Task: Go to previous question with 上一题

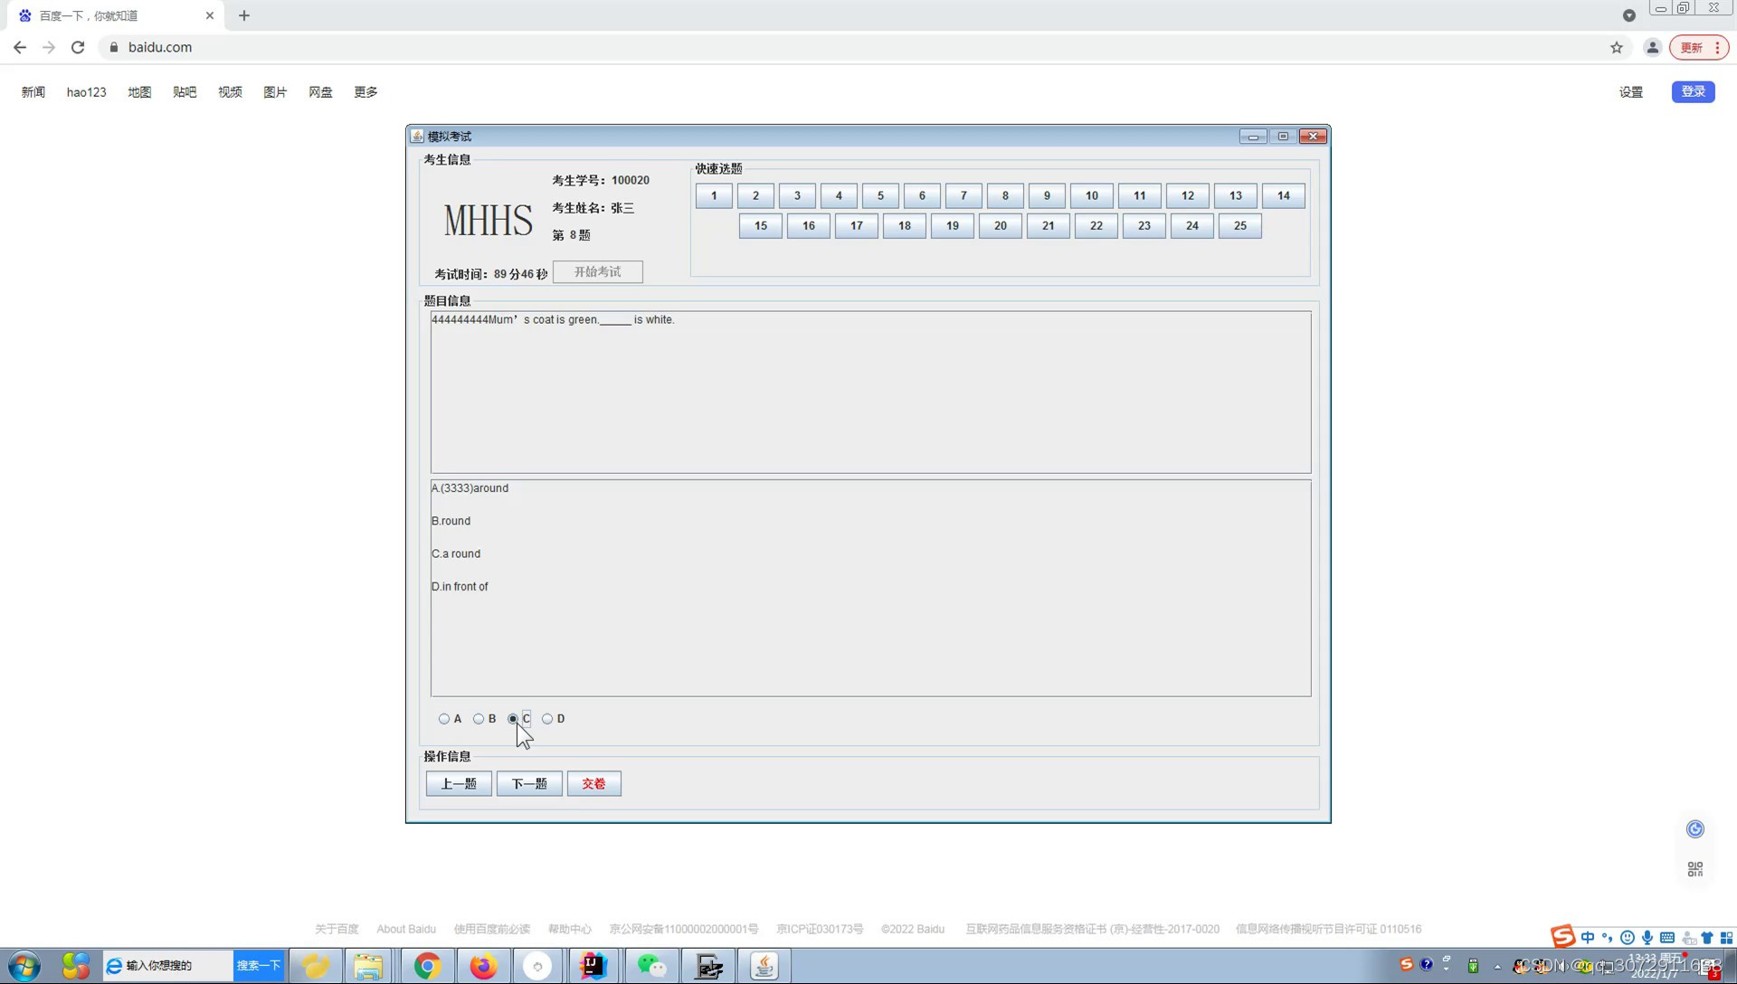Action: 459,784
